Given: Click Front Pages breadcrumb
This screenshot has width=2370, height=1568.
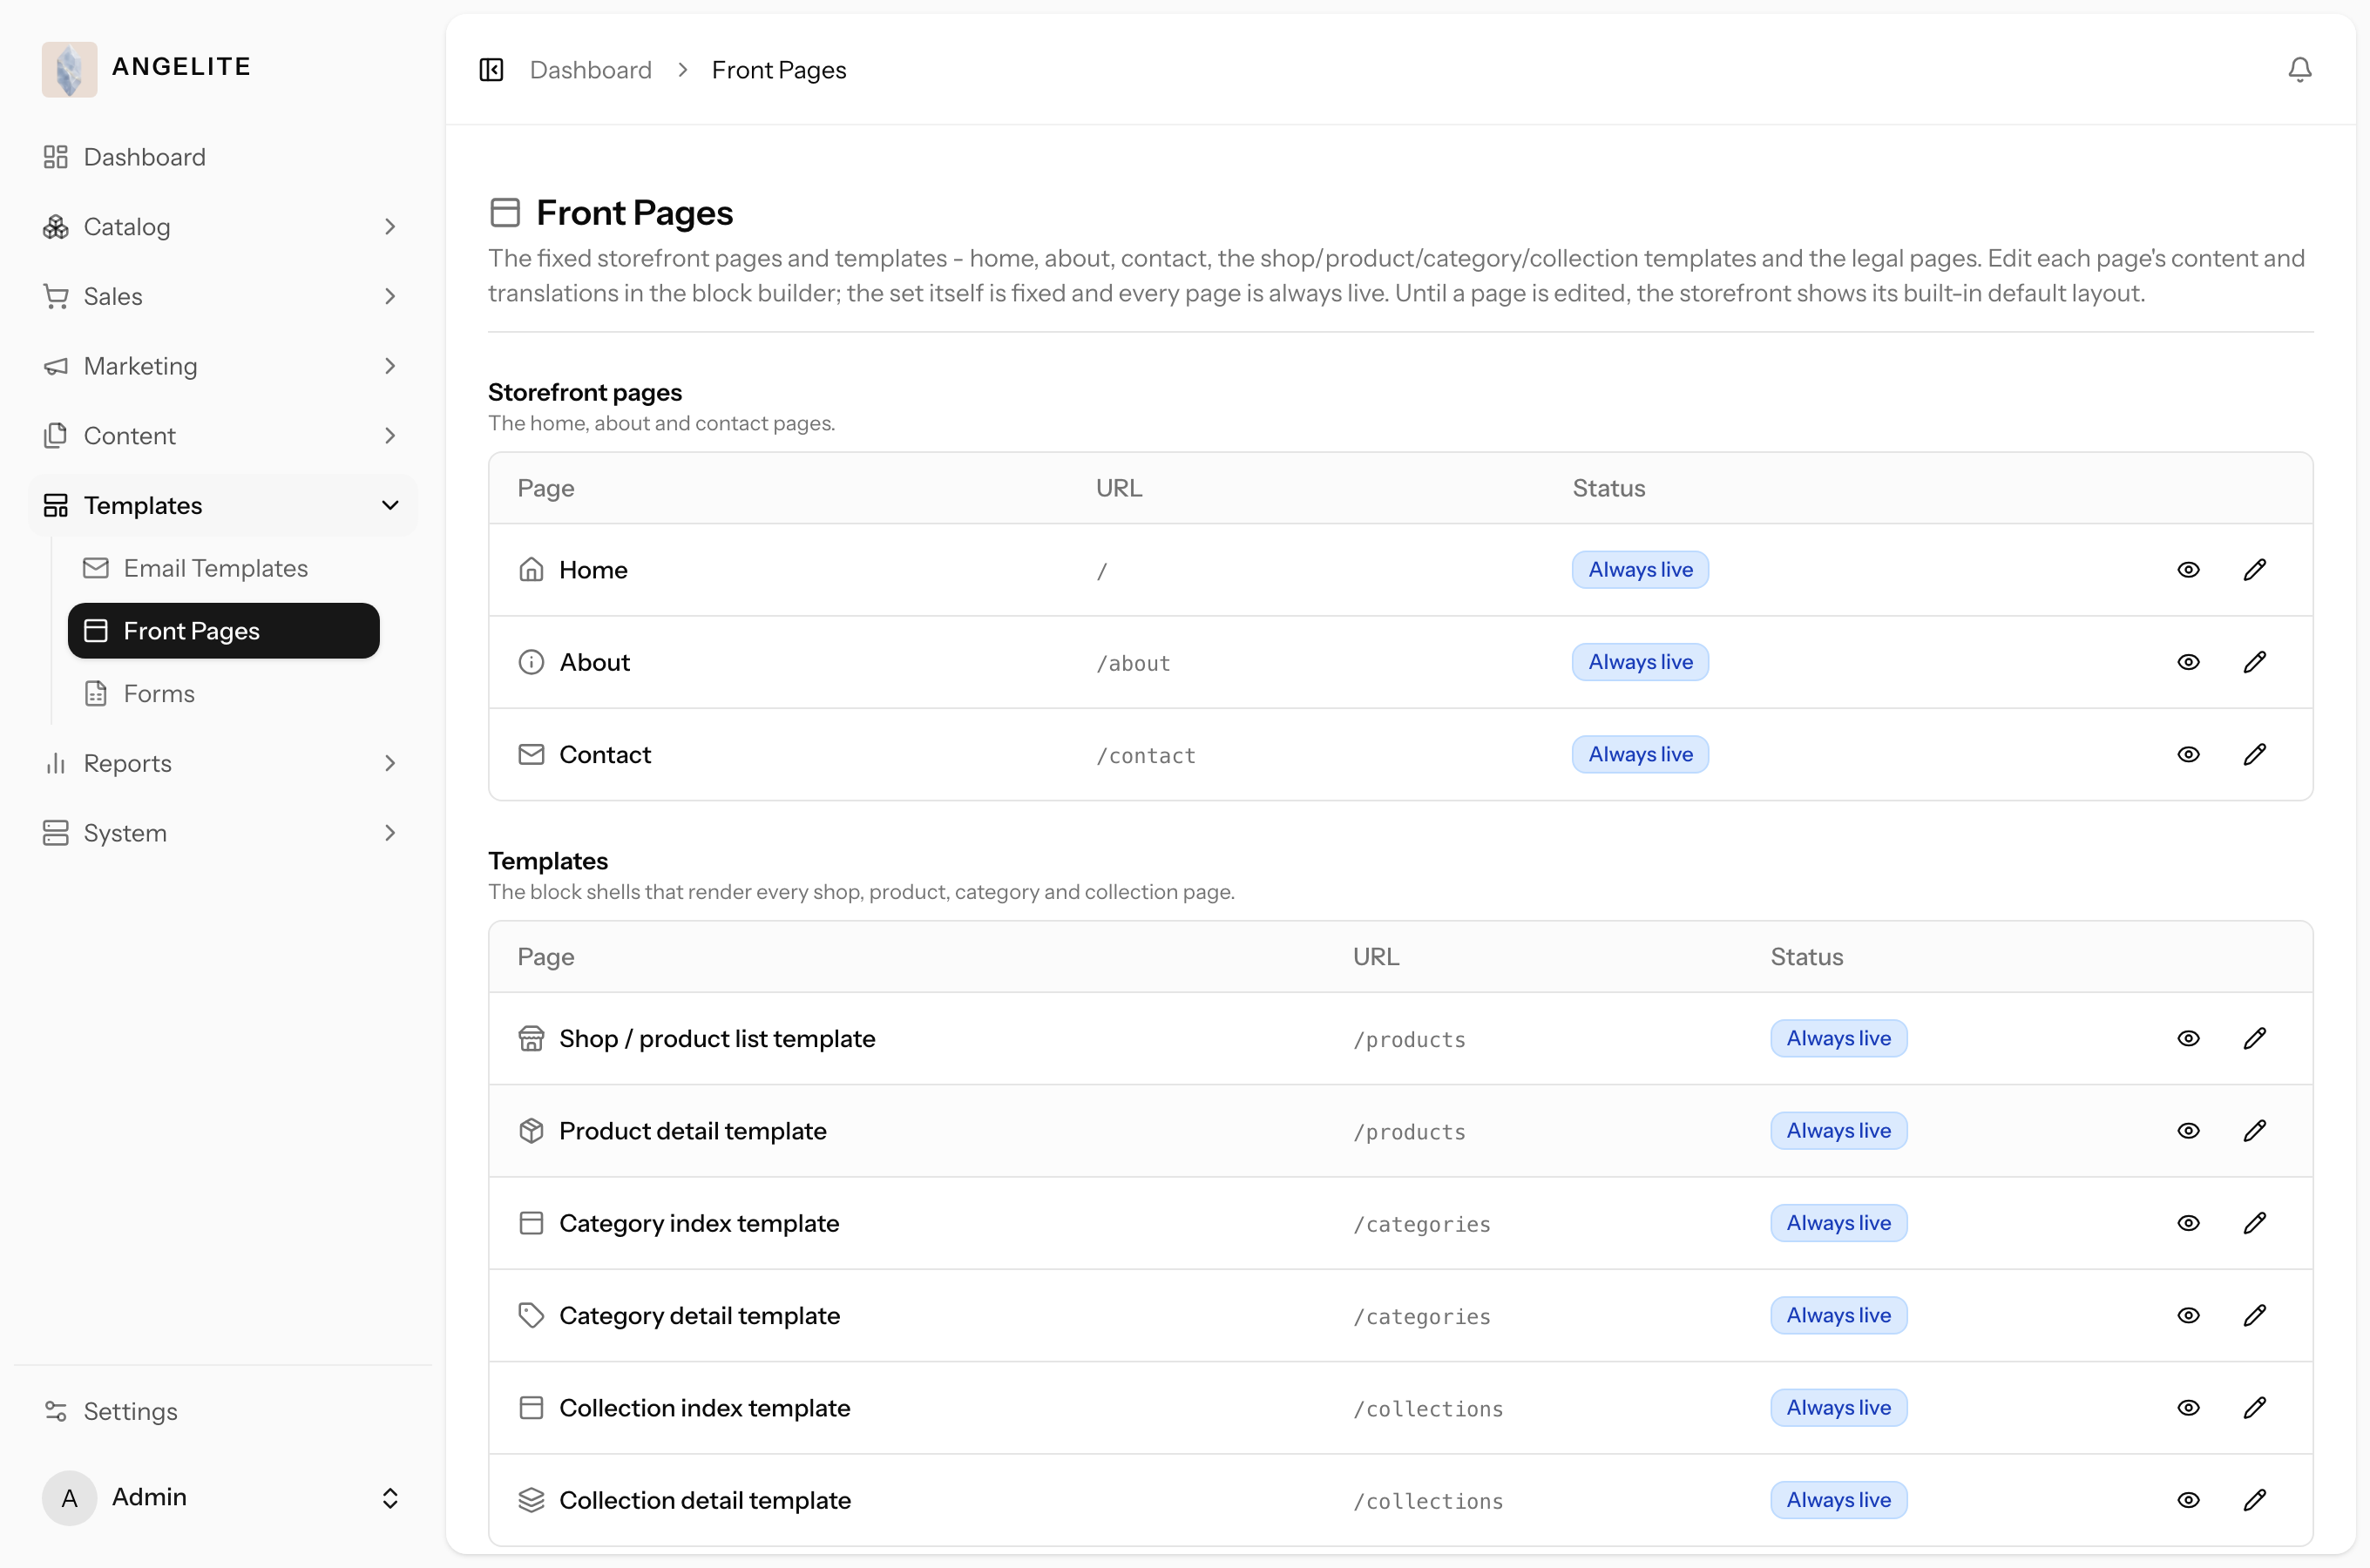Looking at the screenshot, I should pyautogui.click(x=779, y=70).
